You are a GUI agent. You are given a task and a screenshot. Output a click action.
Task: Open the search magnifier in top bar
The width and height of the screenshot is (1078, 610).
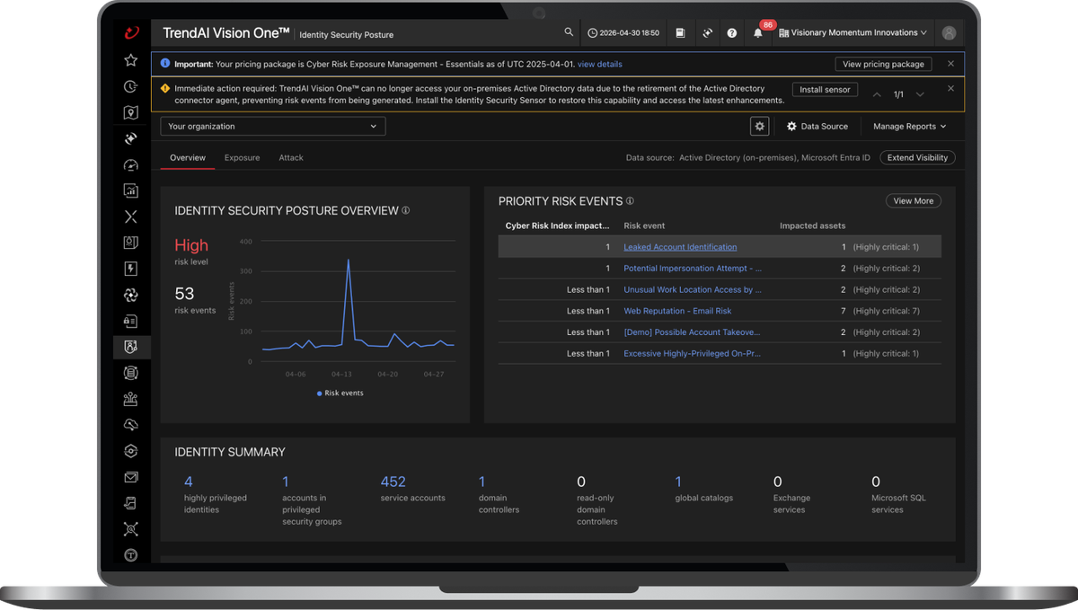pos(569,32)
